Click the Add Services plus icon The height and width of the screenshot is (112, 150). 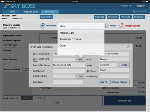[43, 26]
